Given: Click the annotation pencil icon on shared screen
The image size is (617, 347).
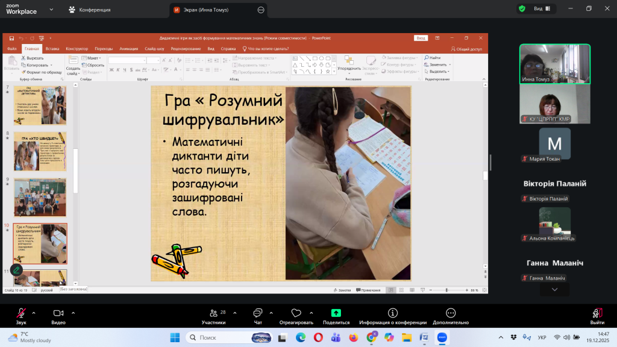Looking at the screenshot, I should point(16,270).
